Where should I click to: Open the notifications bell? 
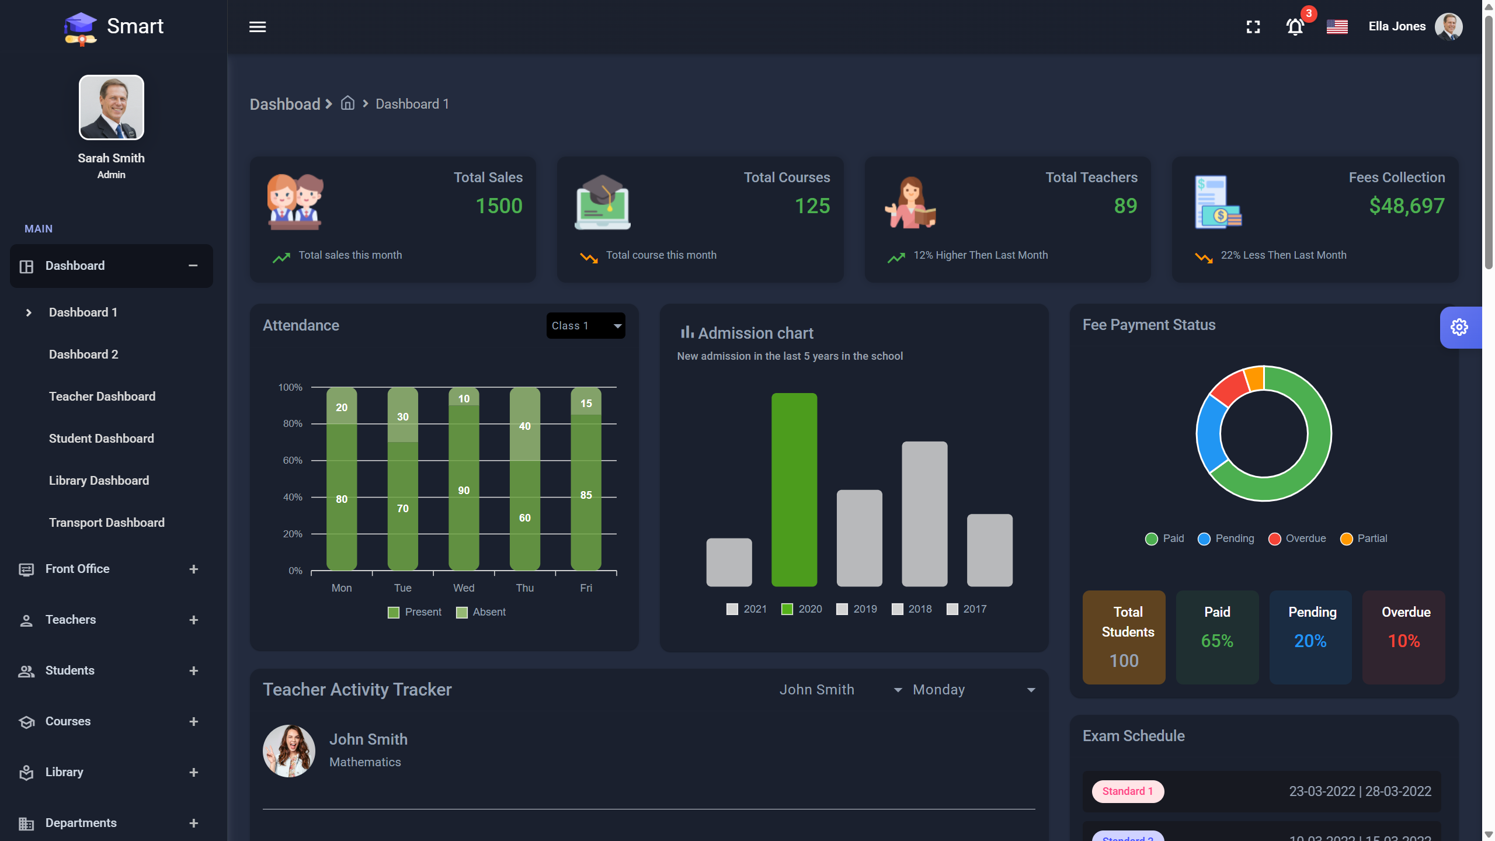pos(1295,27)
